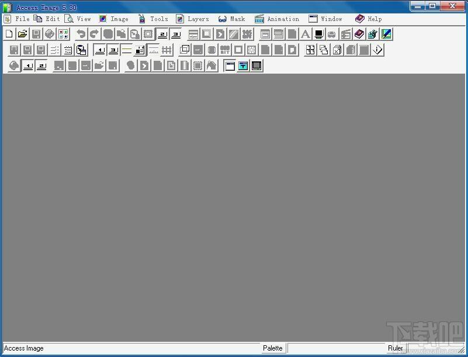Undo the last action
The image size is (468, 357).
click(81, 34)
